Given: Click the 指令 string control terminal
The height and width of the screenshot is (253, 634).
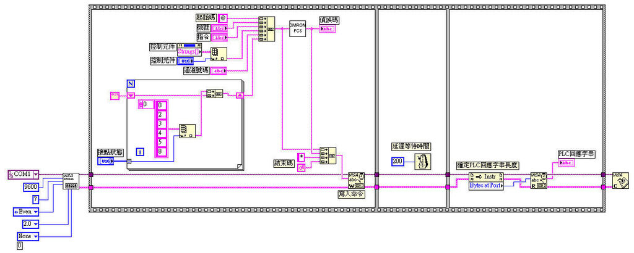Looking at the screenshot, I should pyautogui.click(x=220, y=38).
